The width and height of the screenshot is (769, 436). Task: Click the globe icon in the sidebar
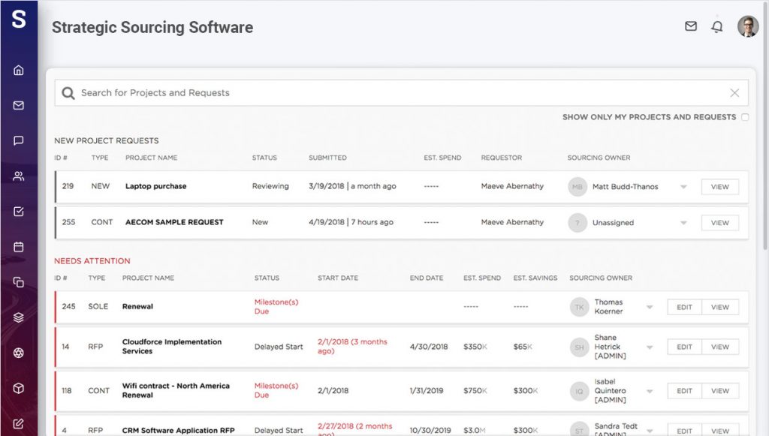tap(20, 353)
